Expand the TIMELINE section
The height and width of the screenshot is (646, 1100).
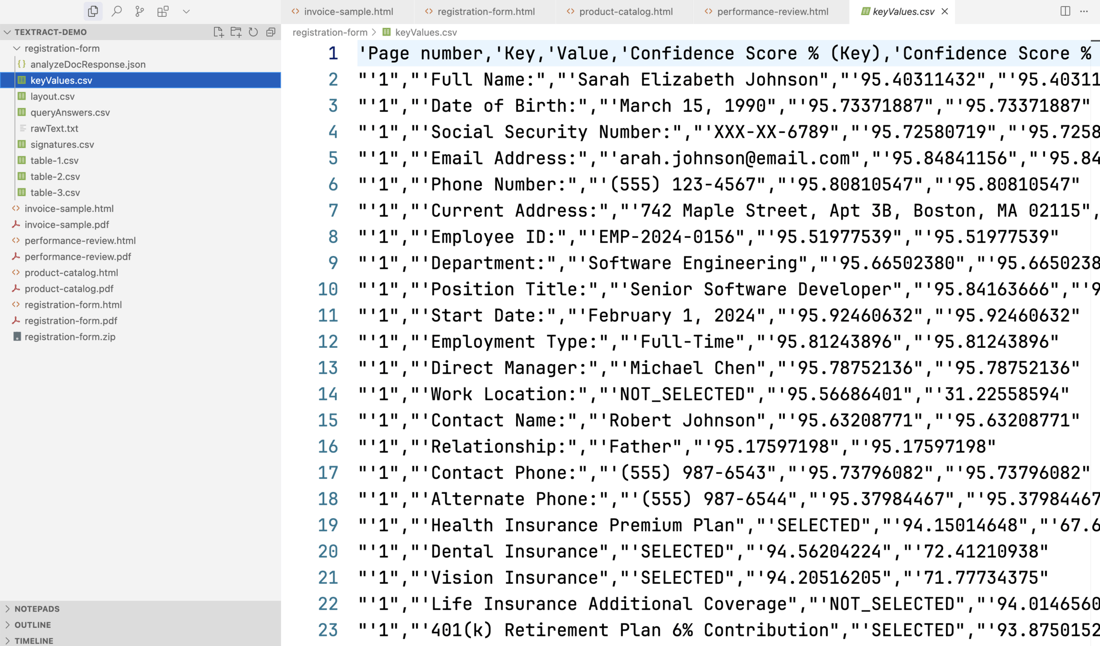tap(33, 641)
